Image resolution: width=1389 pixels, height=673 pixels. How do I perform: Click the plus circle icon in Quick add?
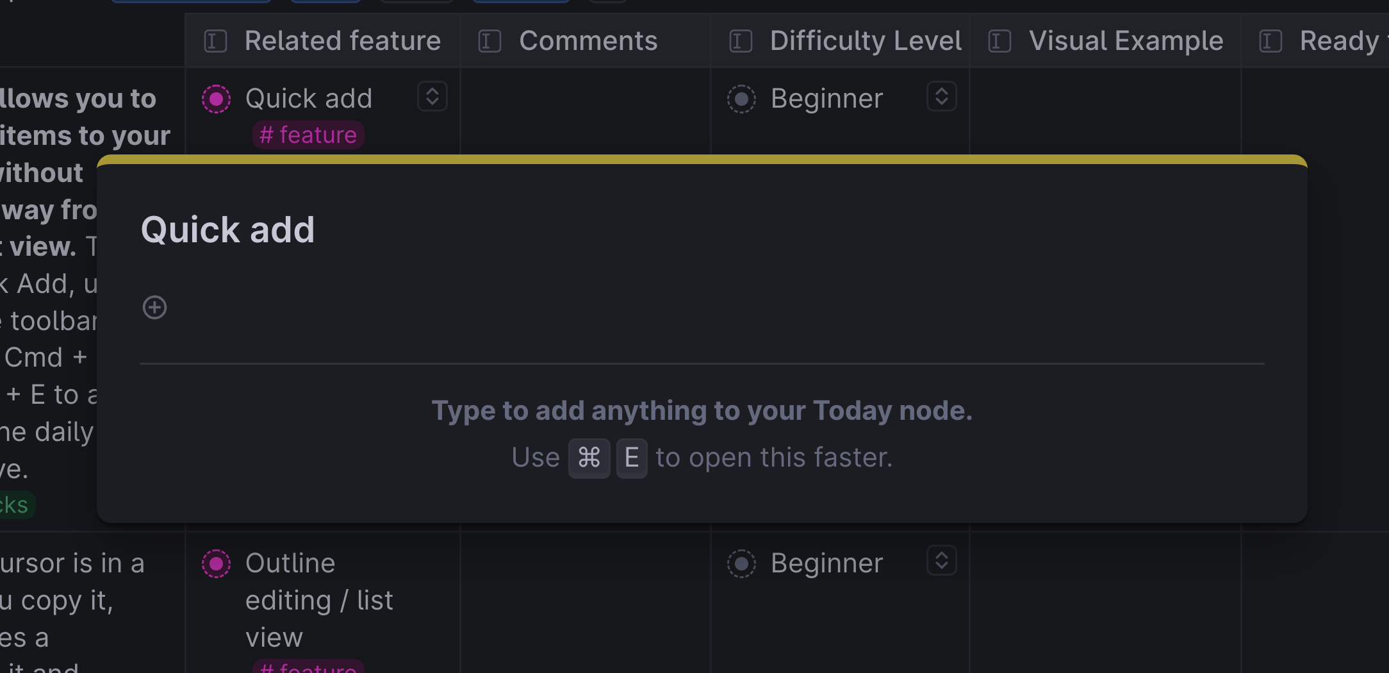(x=154, y=308)
